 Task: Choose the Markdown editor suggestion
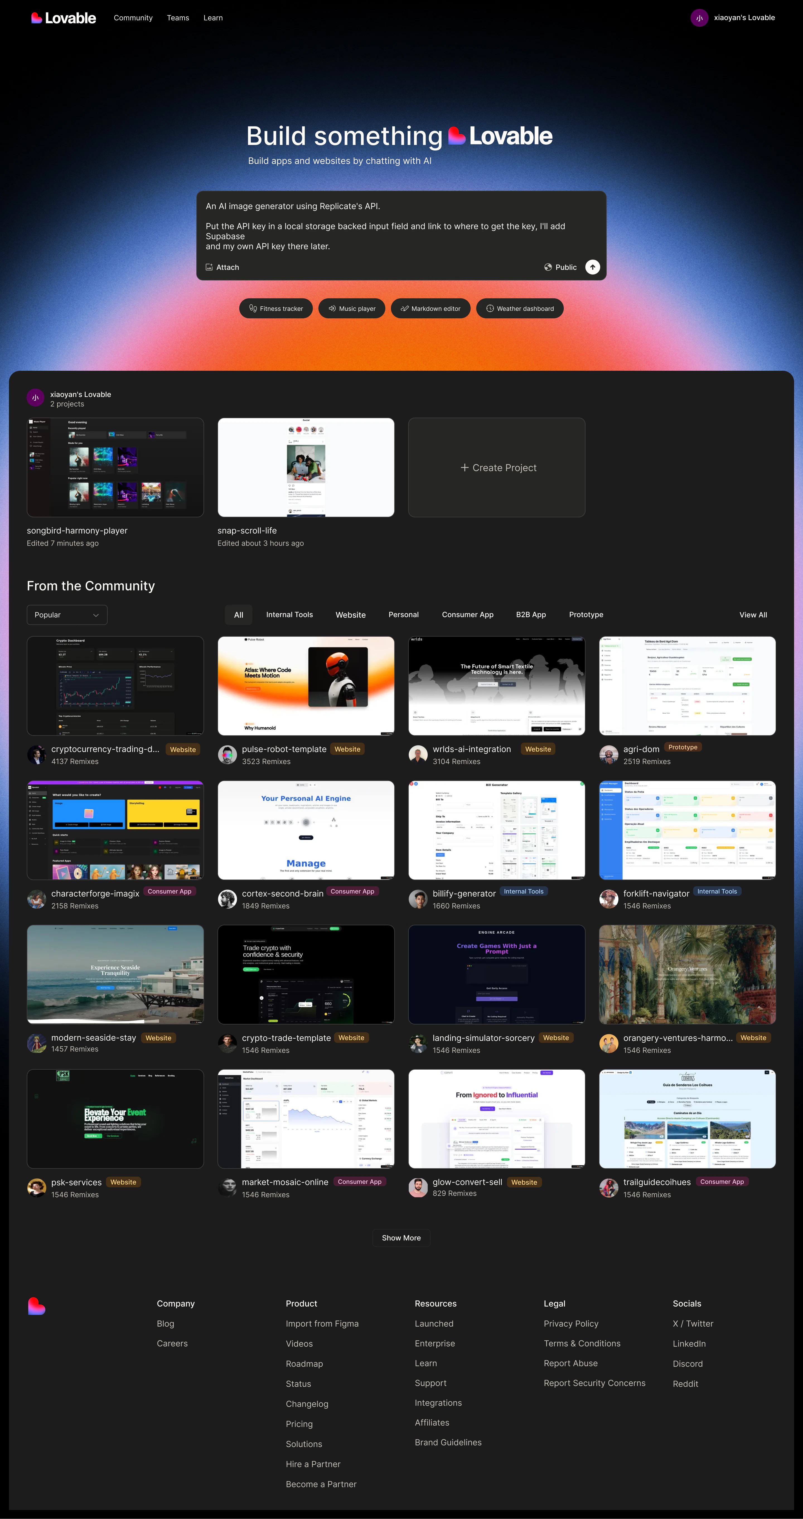point(430,308)
